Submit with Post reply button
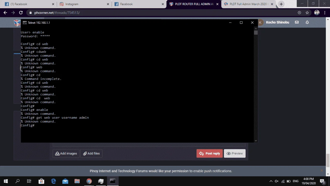 tap(209, 153)
